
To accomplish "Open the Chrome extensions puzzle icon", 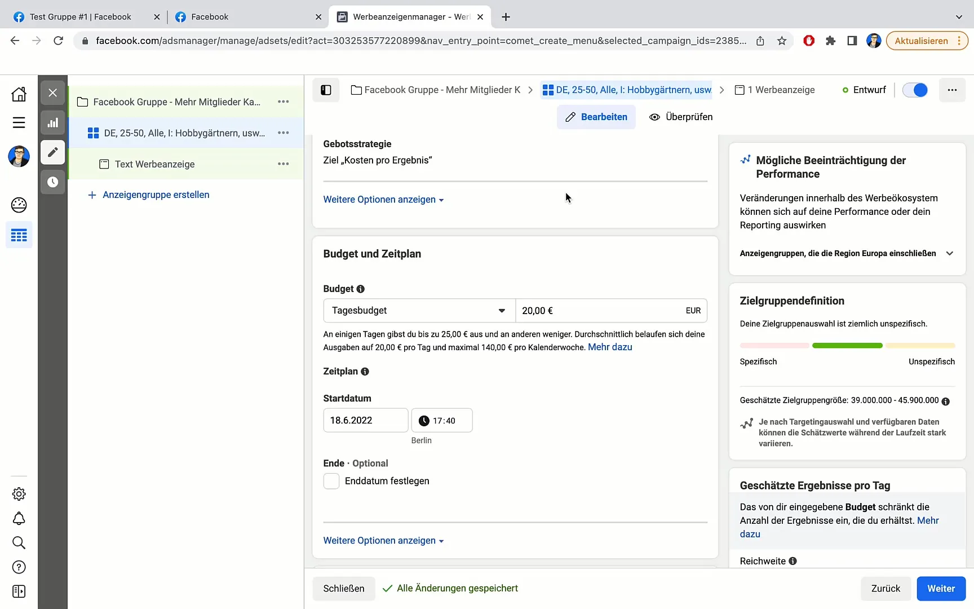I will coord(830,41).
